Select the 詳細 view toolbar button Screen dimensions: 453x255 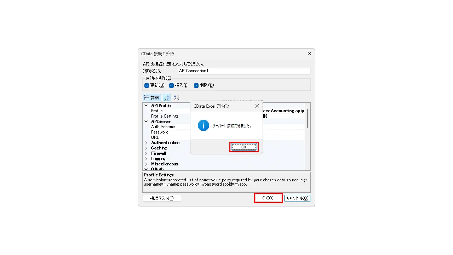click(x=152, y=97)
